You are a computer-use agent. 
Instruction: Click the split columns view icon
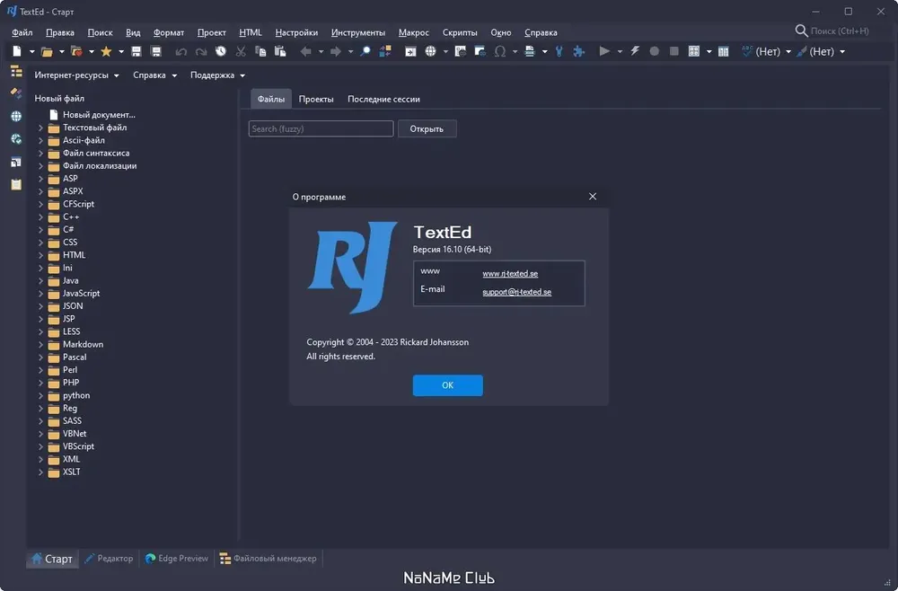pos(723,51)
